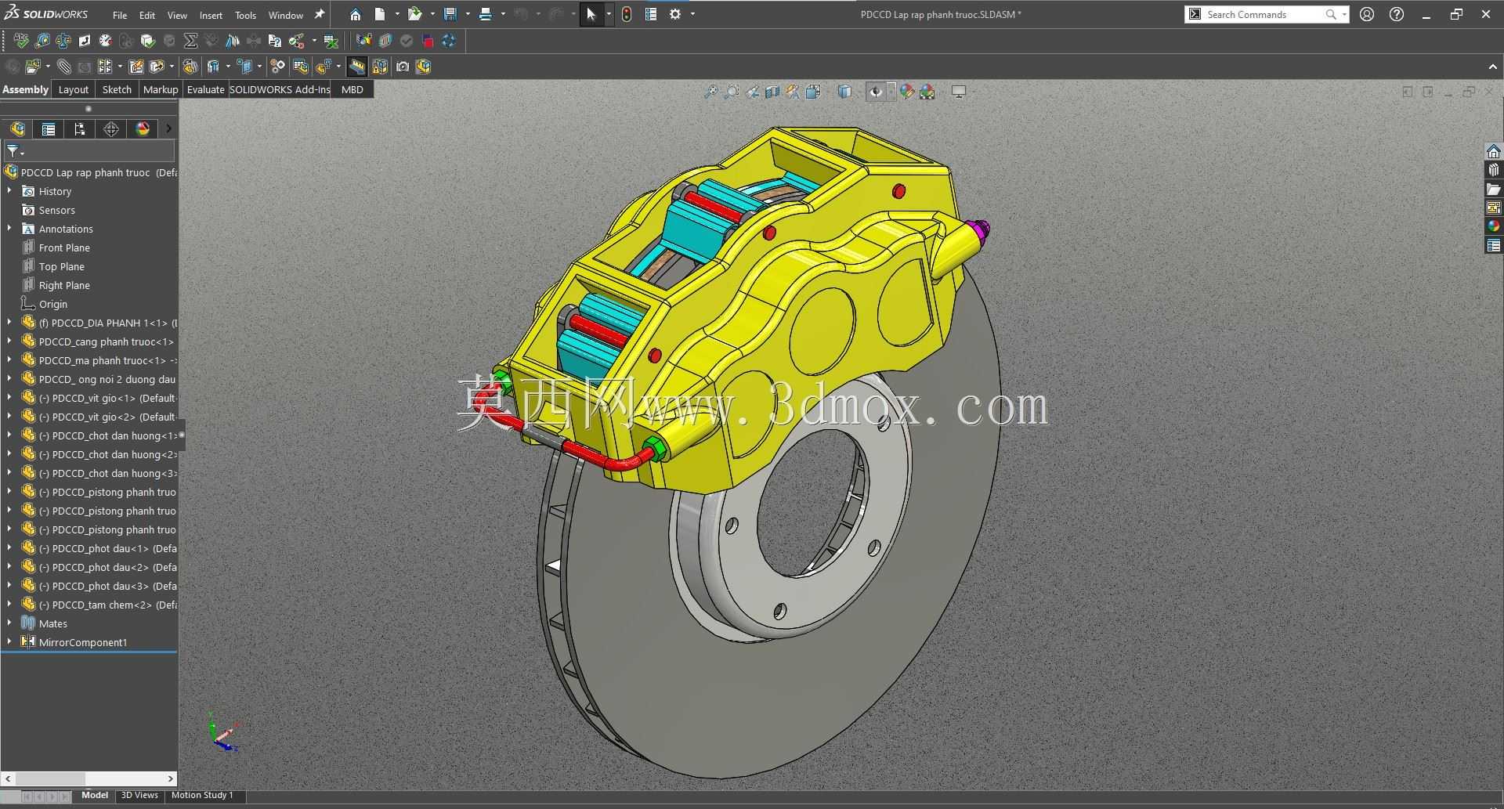Click the Measure tool icon
This screenshot has width=1504, height=809.
(42, 41)
